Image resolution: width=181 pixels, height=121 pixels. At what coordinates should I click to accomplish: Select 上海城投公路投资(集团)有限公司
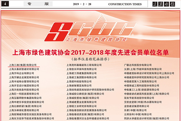85,94
